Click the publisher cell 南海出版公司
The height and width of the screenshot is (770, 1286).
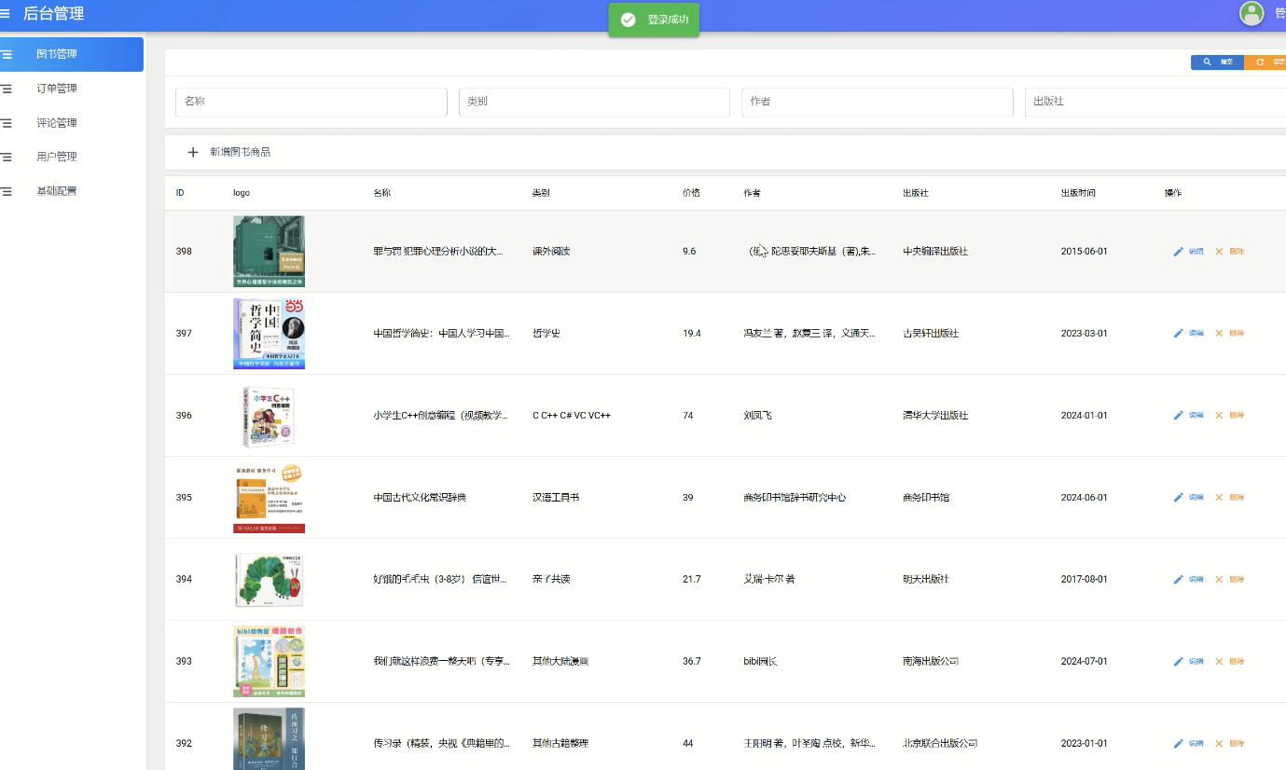[x=931, y=662]
